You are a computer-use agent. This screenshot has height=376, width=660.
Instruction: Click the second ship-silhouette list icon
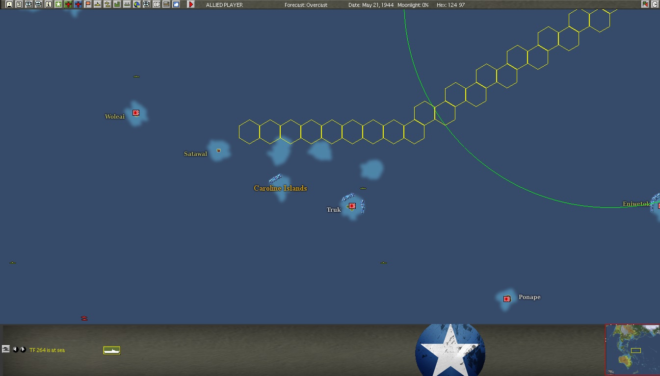(x=38, y=4)
